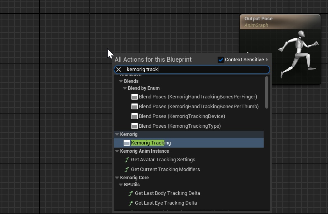
Task: Click node icon for Blend Poses (KemorigTrackingDevice)
Action: [135, 116]
